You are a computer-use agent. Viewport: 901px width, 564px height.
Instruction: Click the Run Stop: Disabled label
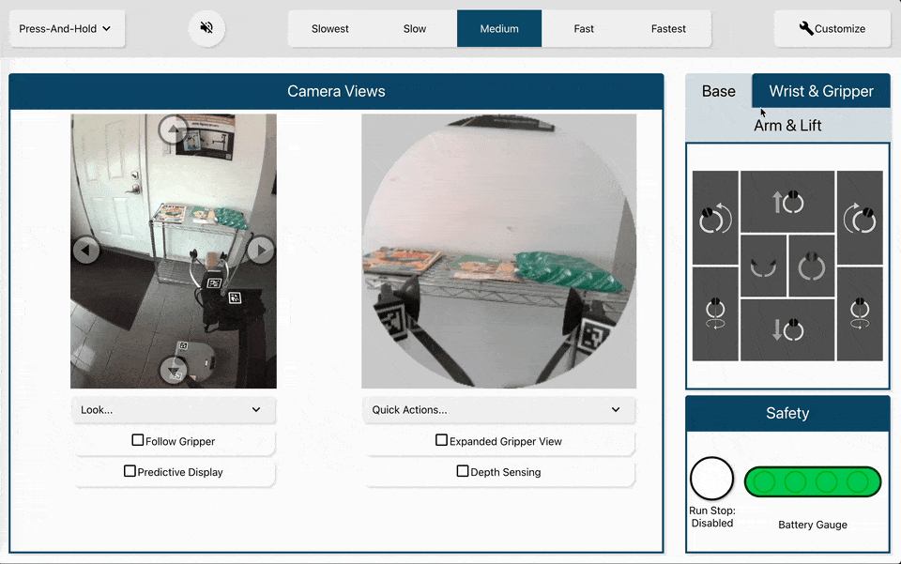[x=712, y=517]
